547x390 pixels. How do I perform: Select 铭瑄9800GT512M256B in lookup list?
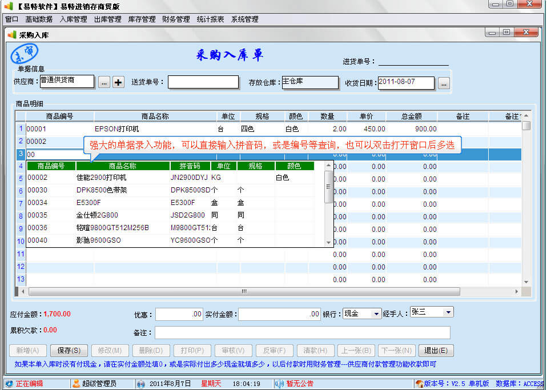[x=112, y=228]
